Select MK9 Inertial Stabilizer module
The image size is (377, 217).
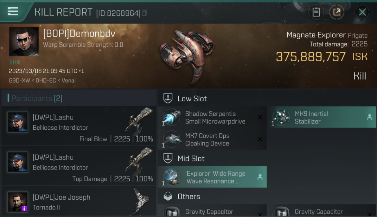321,117
